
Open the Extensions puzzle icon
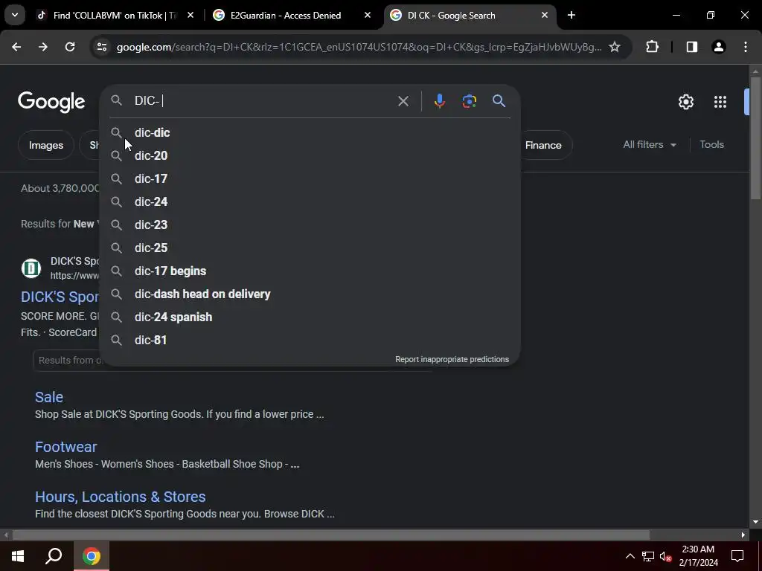pos(652,47)
